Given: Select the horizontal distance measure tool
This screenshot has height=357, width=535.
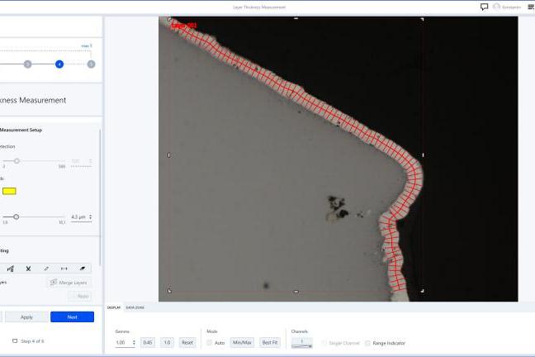Looking at the screenshot, I should [x=64, y=269].
